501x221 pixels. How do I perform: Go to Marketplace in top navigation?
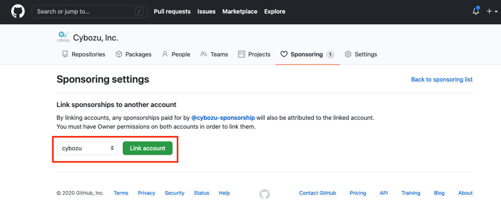pos(240,11)
